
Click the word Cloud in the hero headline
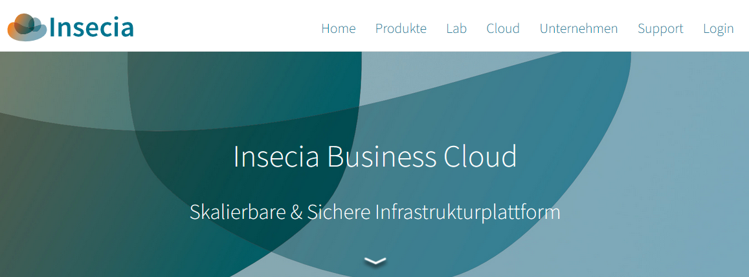[x=480, y=156]
